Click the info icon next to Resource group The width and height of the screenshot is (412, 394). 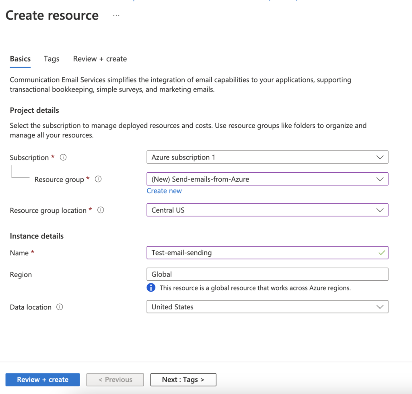(x=98, y=179)
